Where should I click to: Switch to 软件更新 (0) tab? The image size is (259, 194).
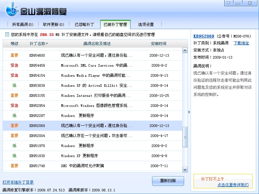53,24
